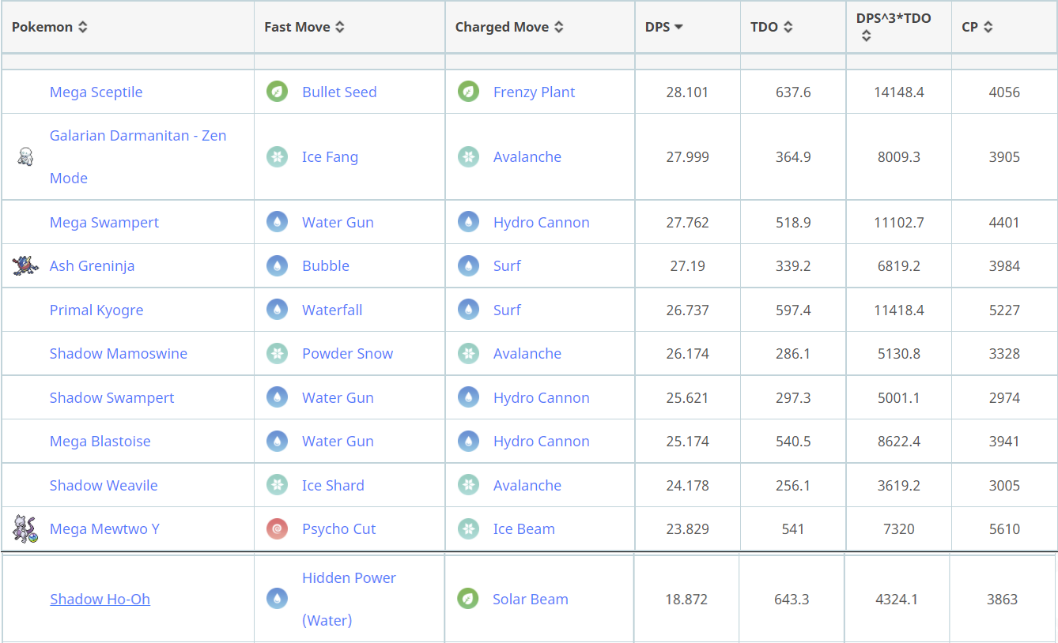Open the Shadow Ho-Oh link

point(100,599)
